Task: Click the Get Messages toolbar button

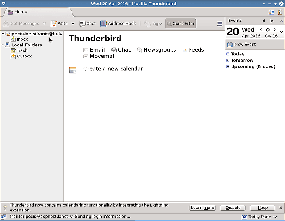Action: [21, 24]
